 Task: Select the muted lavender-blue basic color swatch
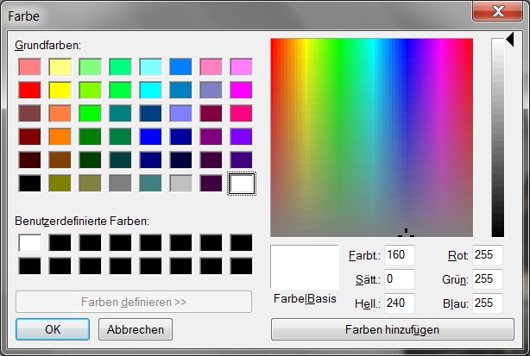211,91
